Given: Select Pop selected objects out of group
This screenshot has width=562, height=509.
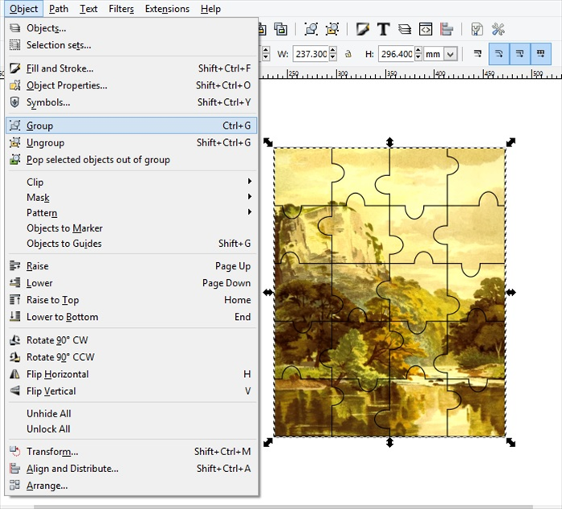Looking at the screenshot, I should click(x=131, y=160).
